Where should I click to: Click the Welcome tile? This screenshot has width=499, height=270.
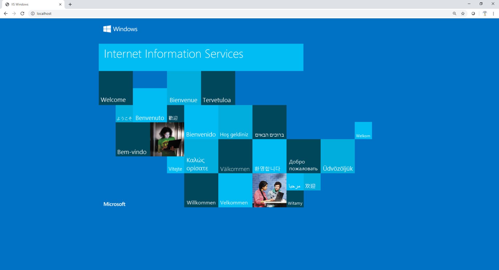(x=116, y=88)
